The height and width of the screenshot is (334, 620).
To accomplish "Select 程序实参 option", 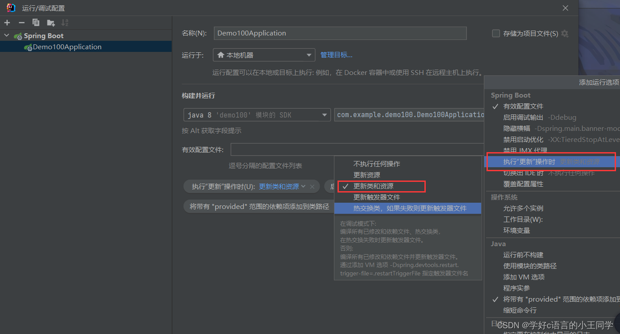I will tap(553, 288).
